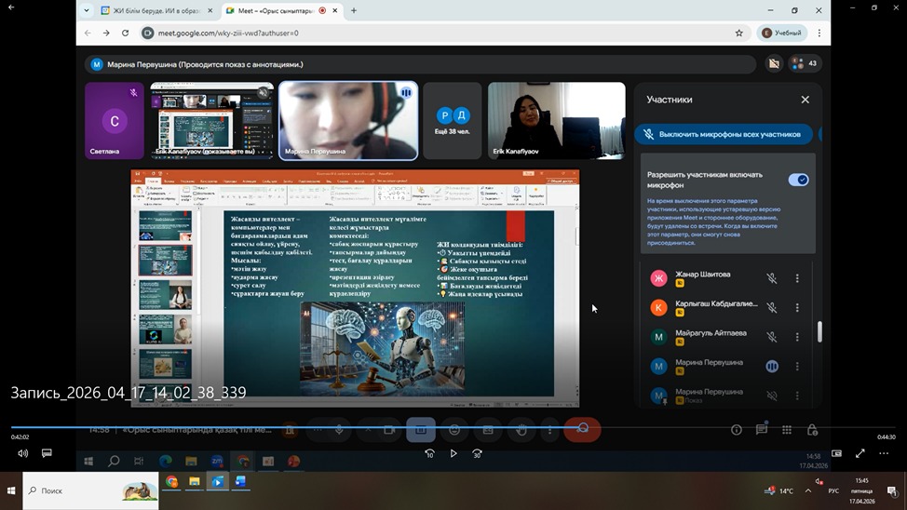
Task: Enter fullscreen mode in video player
Action: coord(860,453)
